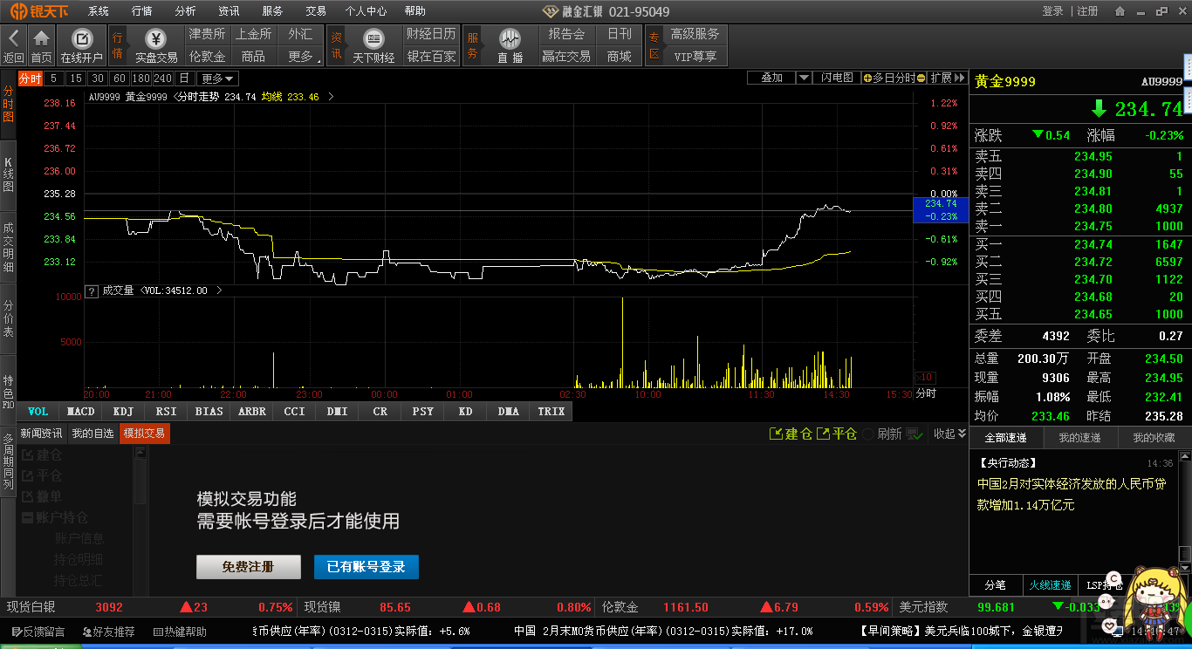Click the 模拟交易 tree panel scrollbar
Viewport: 1192px width, 649px height.
(x=140, y=521)
